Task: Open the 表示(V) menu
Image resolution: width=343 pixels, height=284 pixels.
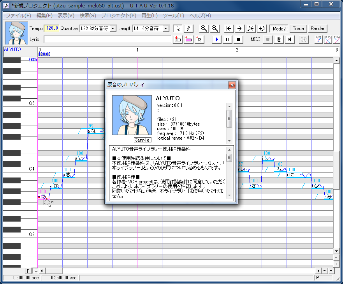Action: tap(66, 16)
